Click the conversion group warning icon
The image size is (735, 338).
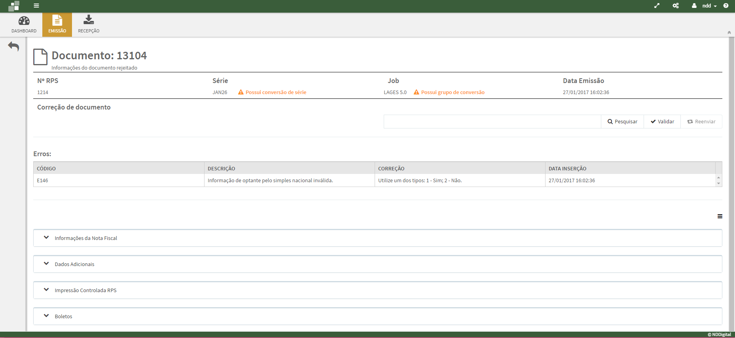click(416, 92)
